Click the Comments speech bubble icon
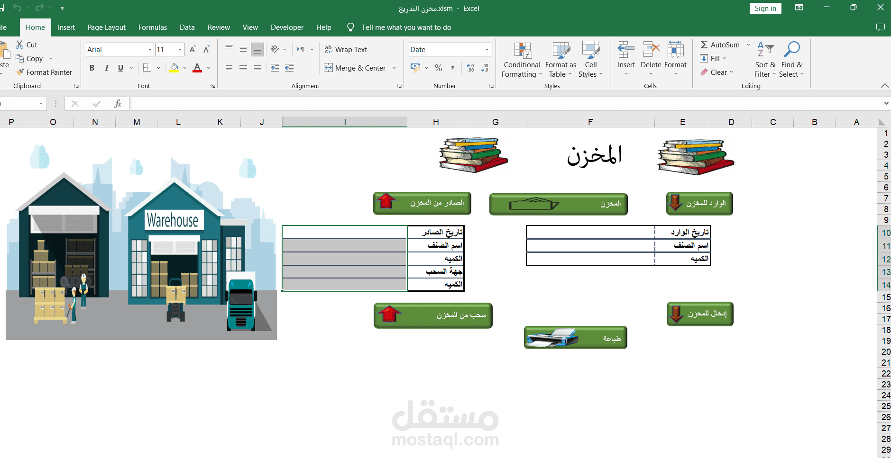This screenshot has height=458, width=891. pos(881,27)
